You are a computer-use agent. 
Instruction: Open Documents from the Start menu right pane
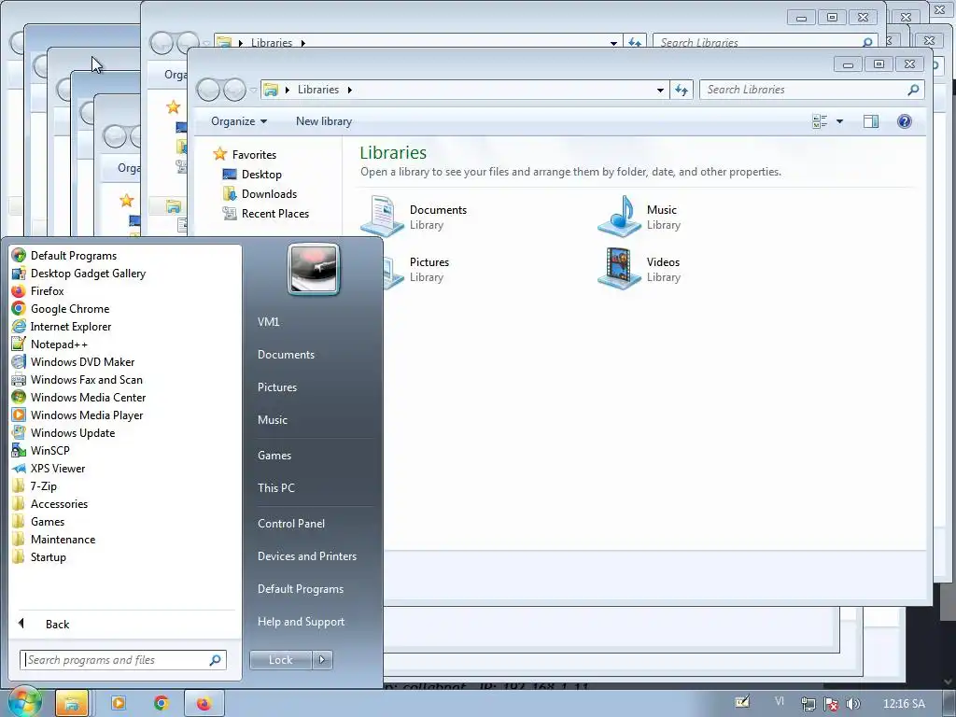pos(286,354)
